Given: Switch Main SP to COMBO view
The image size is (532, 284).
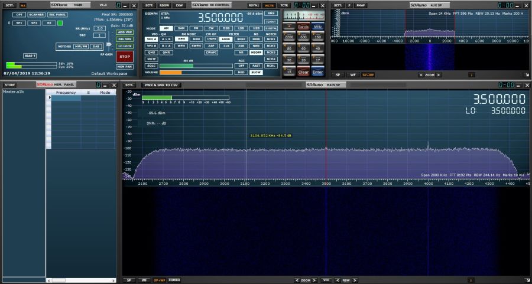Looking at the screenshot, I should click(174, 280).
